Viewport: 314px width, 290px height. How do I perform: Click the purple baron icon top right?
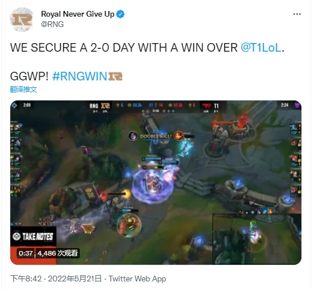pos(297,105)
